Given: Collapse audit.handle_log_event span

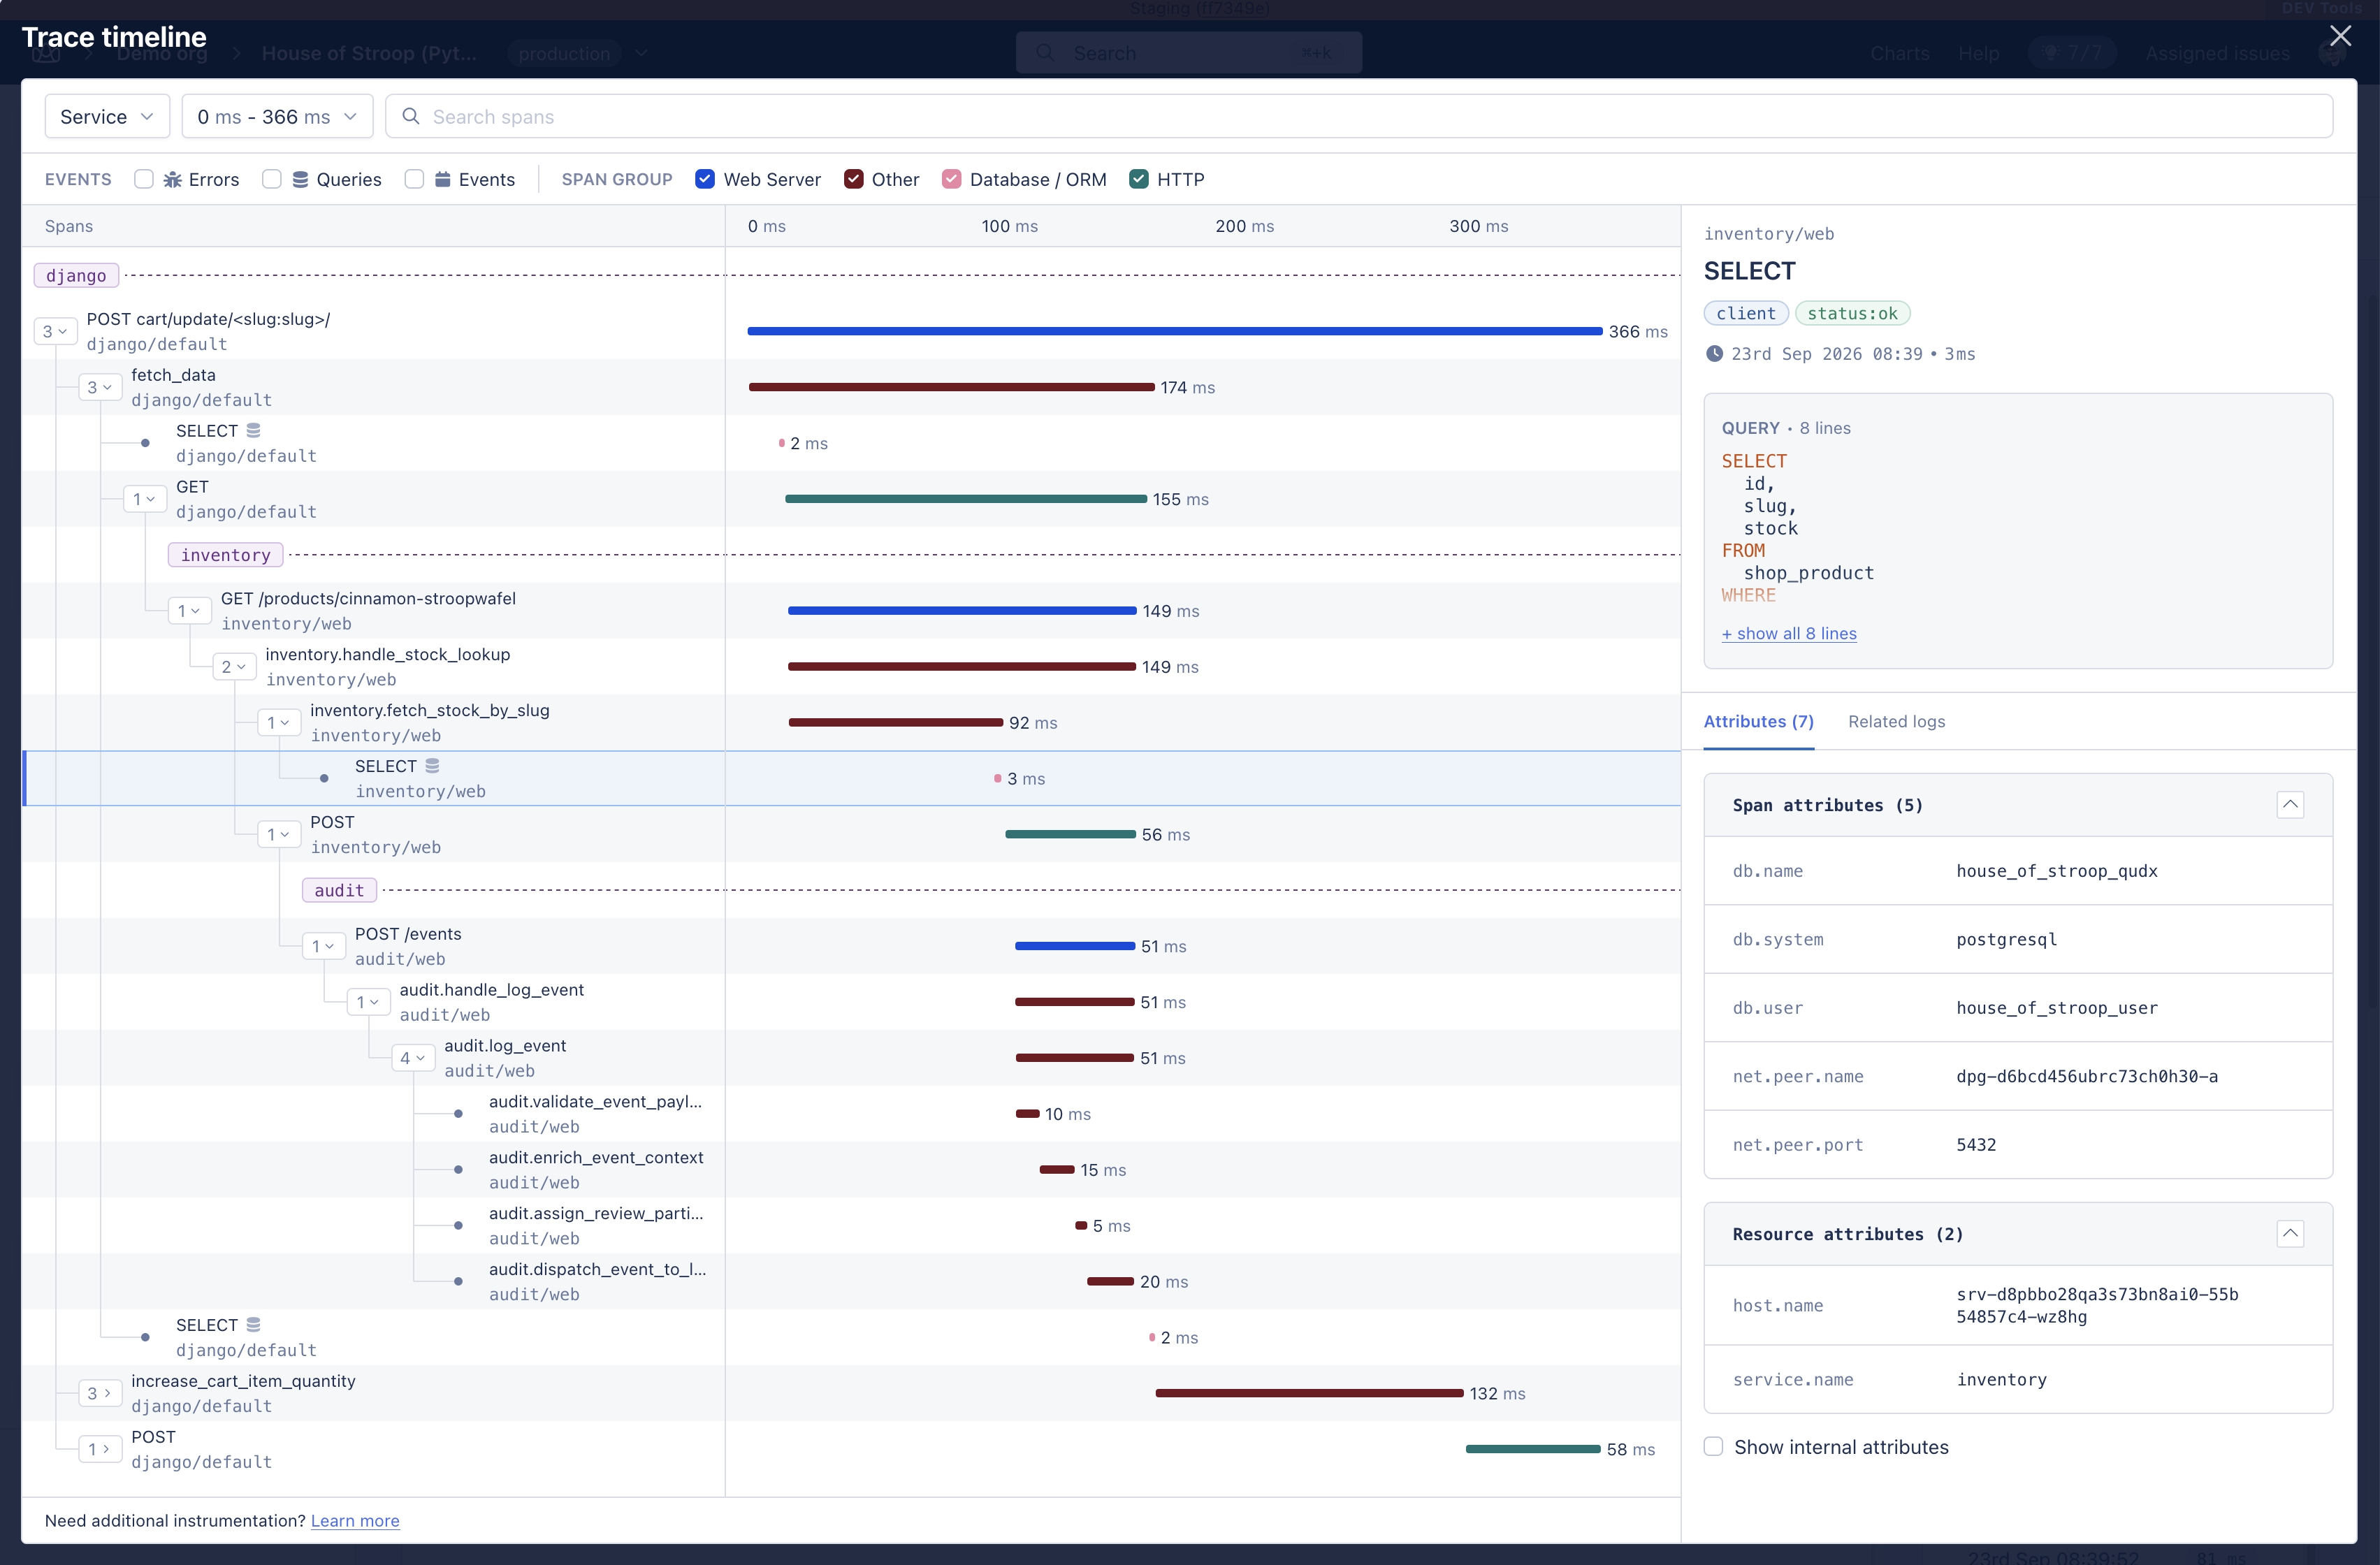Looking at the screenshot, I should 368,1002.
